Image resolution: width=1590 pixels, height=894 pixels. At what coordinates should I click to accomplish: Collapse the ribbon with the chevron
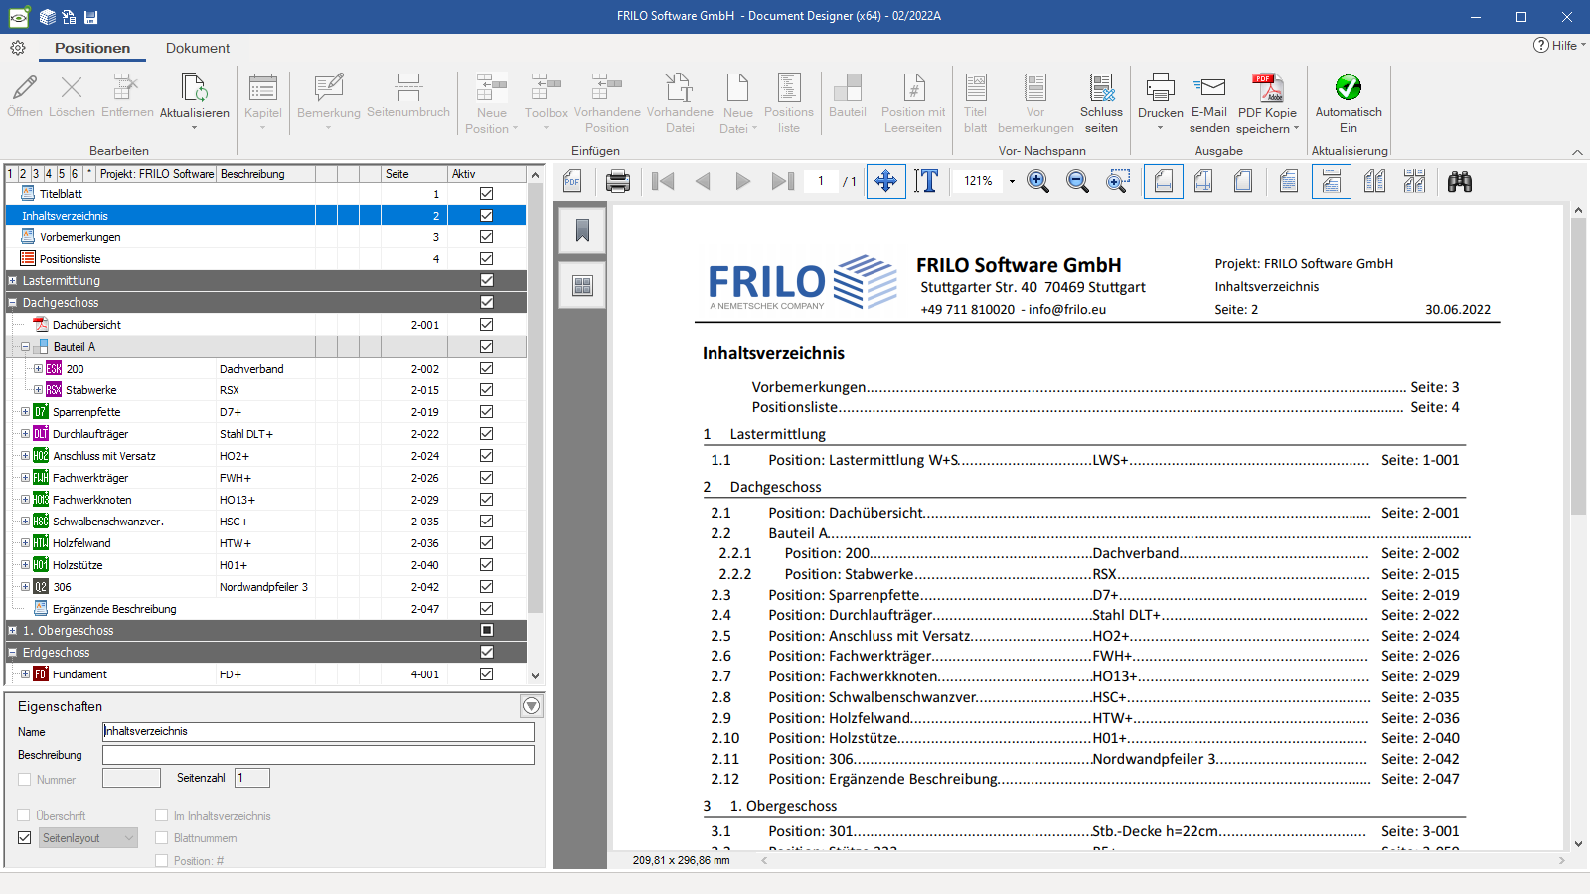point(1577,152)
